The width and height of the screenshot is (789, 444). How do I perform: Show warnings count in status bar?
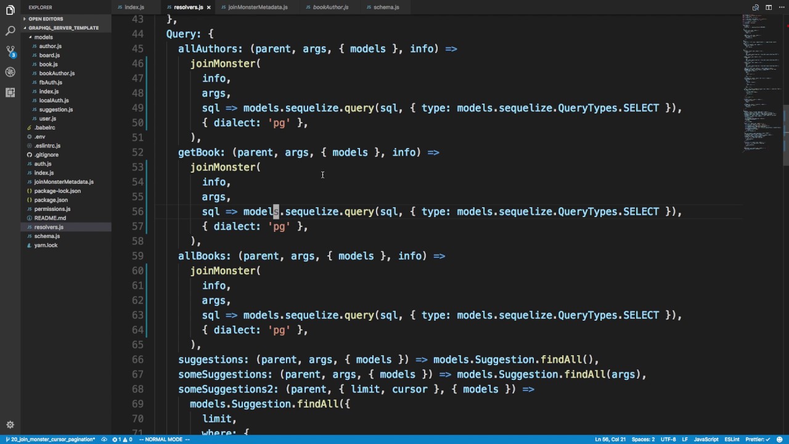pos(128,440)
